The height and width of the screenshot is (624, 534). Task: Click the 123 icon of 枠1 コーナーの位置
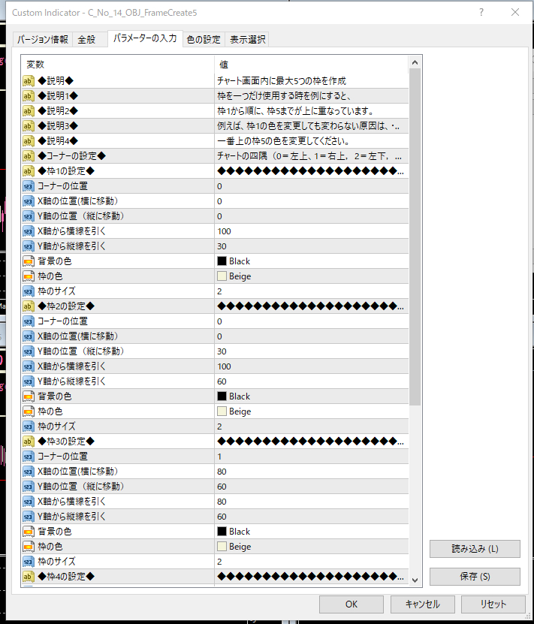[29, 186]
